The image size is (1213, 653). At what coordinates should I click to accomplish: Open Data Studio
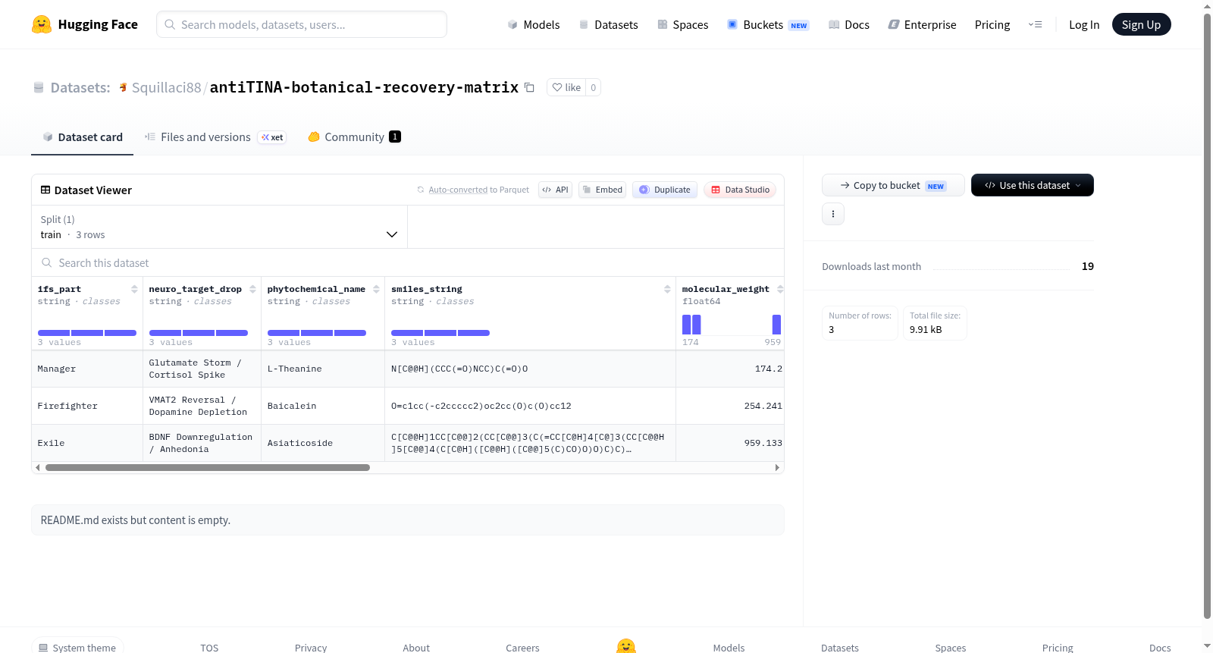[740, 190]
